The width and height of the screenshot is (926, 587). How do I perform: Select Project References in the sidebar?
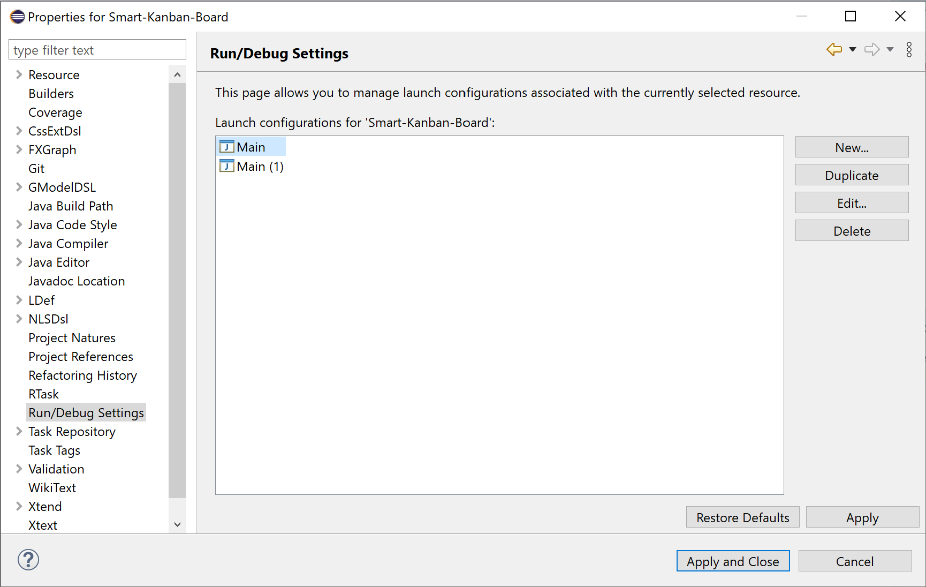tap(81, 357)
